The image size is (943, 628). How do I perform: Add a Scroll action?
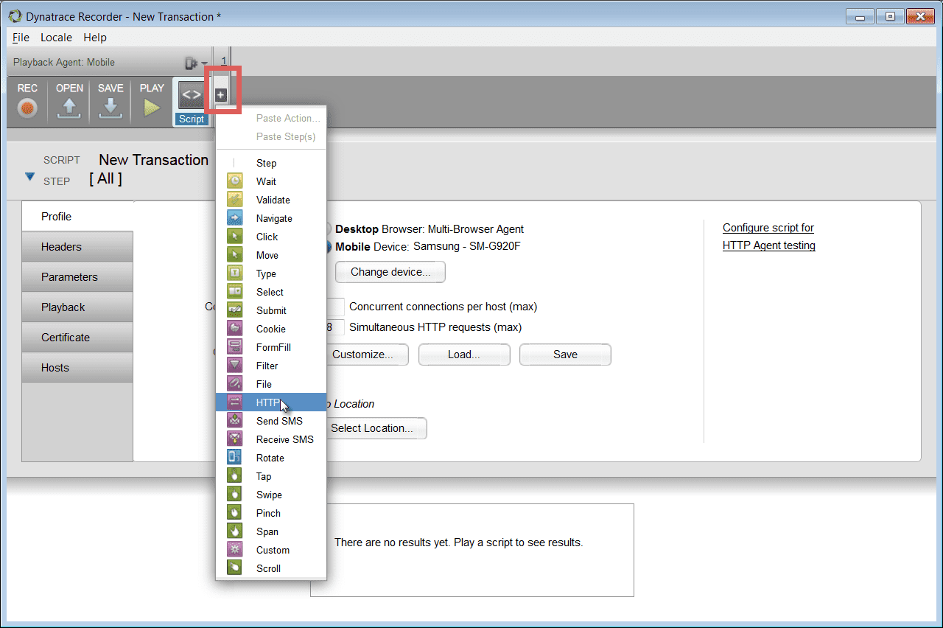(271, 568)
